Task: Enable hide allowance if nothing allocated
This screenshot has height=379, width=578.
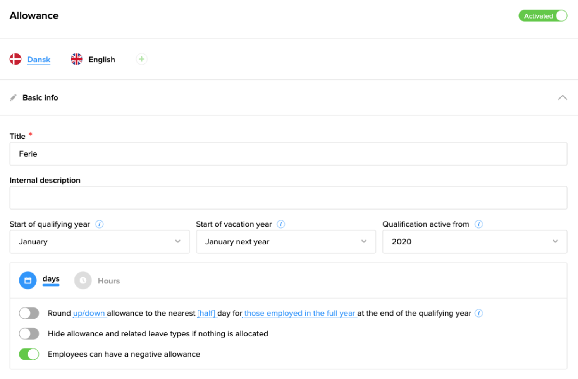Action: pyautogui.click(x=29, y=334)
